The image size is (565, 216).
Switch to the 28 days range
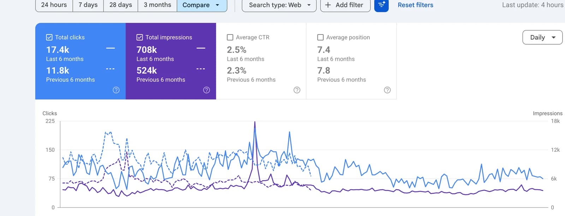[x=120, y=5]
